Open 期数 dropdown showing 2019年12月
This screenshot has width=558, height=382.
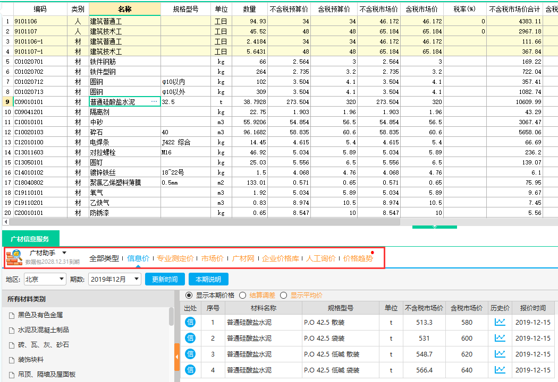click(114, 279)
